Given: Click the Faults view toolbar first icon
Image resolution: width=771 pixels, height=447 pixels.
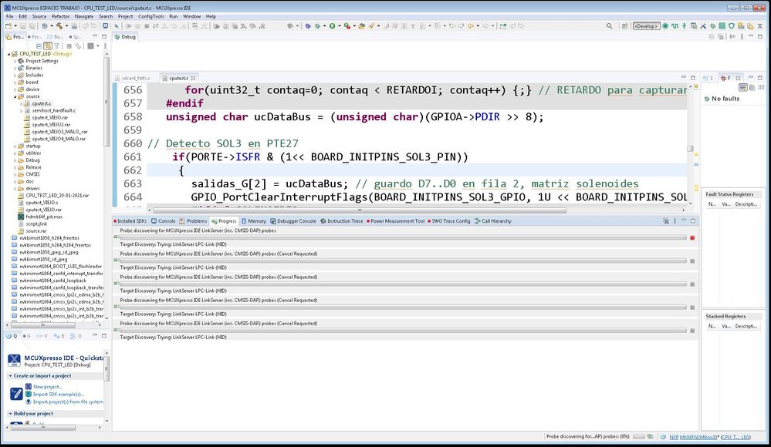Looking at the screenshot, I should click(743, 87).
